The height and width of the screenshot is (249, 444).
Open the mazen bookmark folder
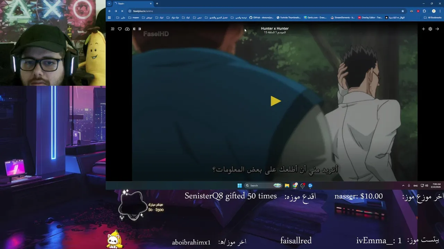pyautogui.click(x=134, y=17)
